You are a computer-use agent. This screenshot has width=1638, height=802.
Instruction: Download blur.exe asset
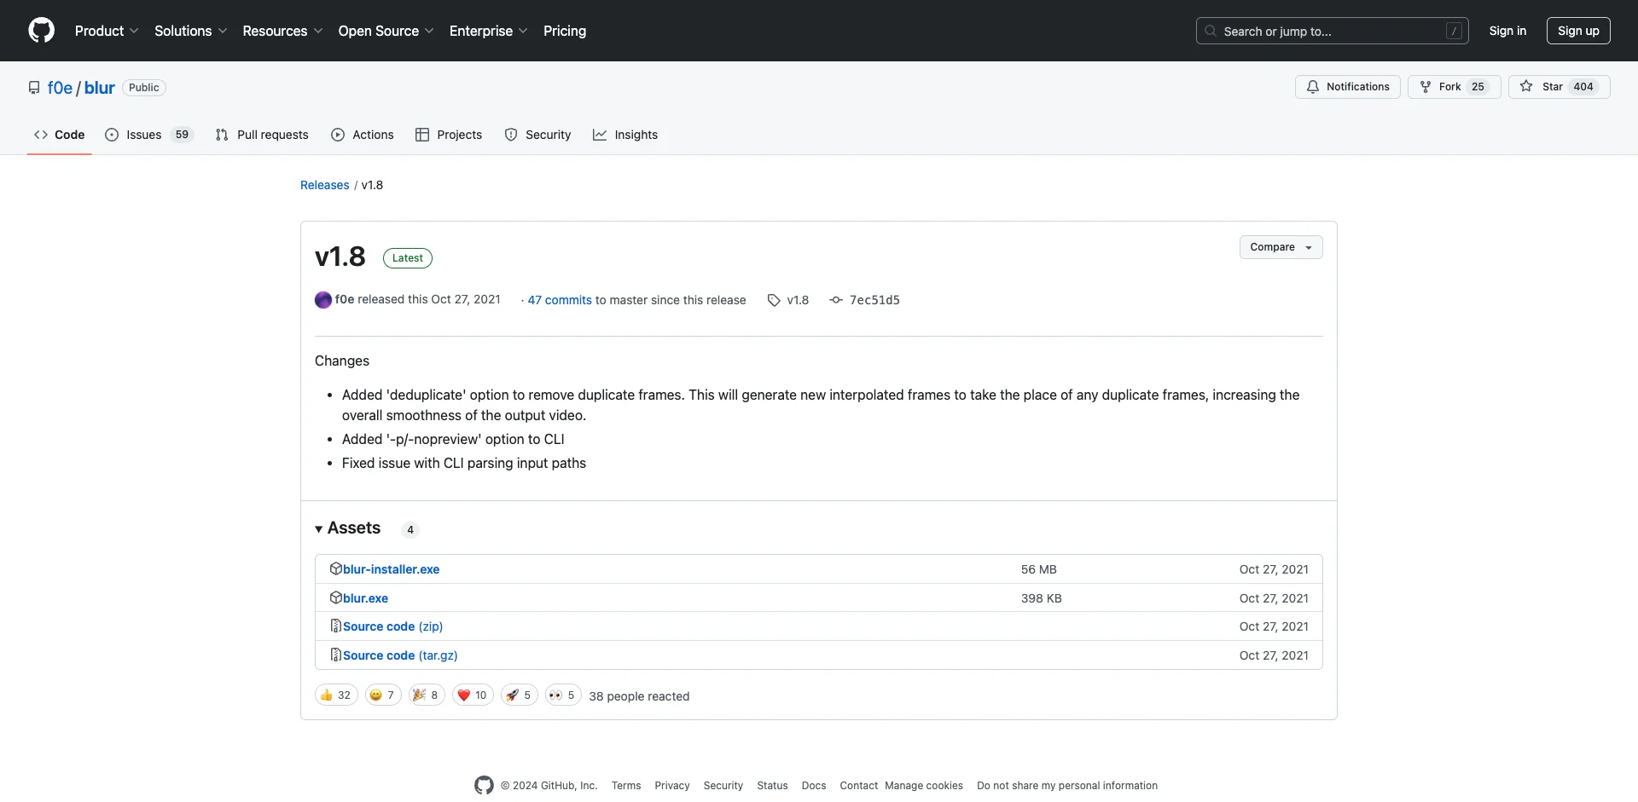(x=366, y=598)
